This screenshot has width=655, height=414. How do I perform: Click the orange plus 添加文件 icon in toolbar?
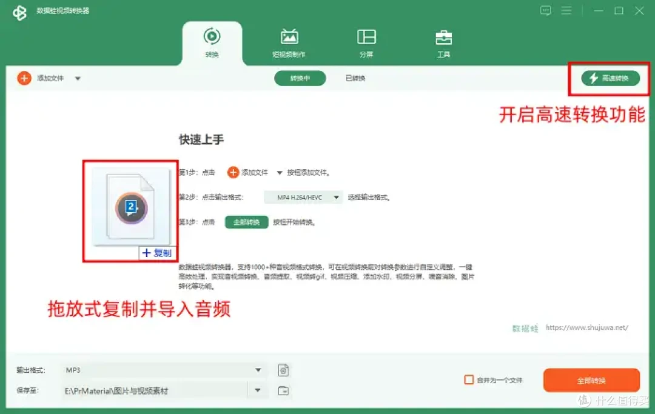point(24,78)
